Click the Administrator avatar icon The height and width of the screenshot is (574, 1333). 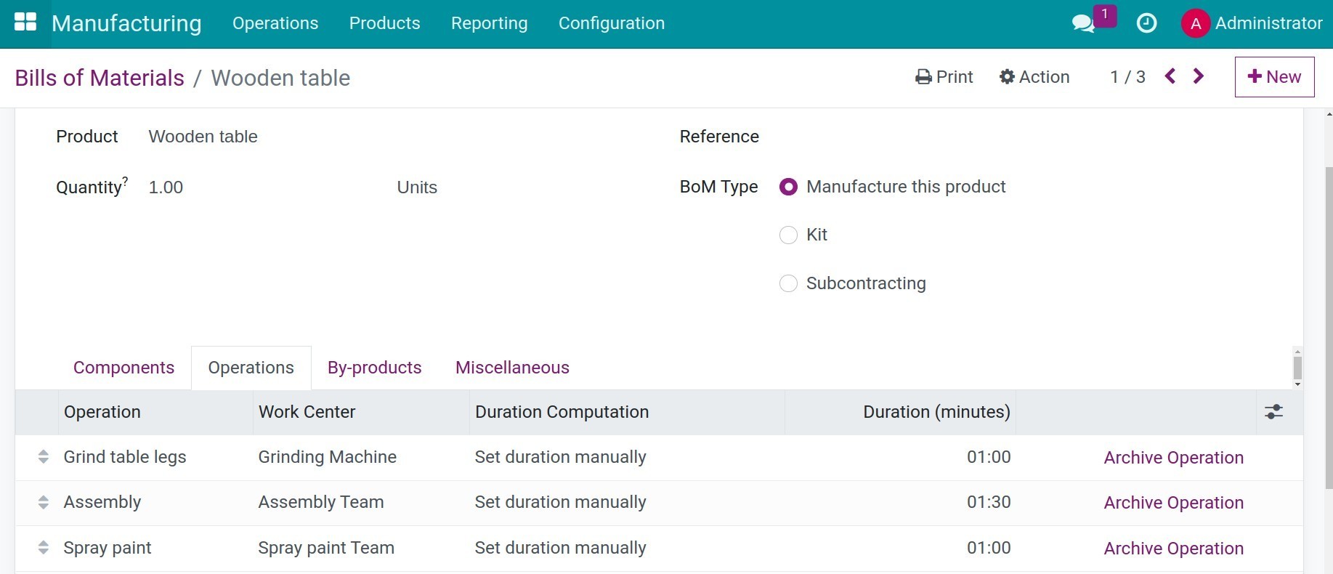[1195, 24]
